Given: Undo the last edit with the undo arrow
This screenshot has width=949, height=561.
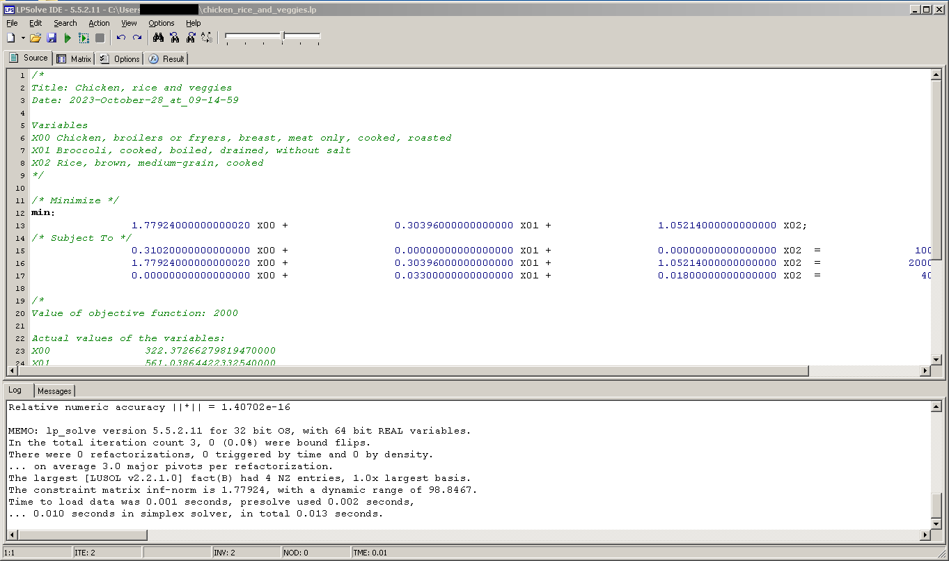Looking at the screenshot, I should [121, 38].
